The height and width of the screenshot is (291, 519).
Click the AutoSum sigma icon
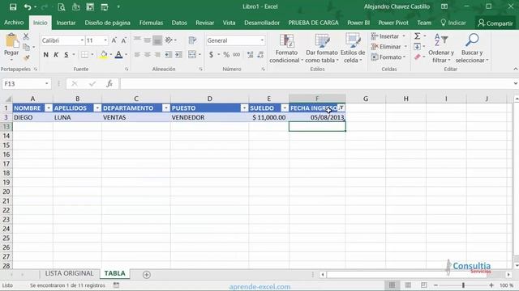pyautogui.click(x=418, y=36)
